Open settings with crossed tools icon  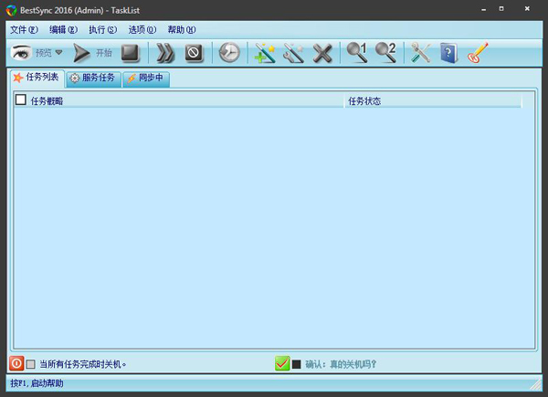point(420,53)
